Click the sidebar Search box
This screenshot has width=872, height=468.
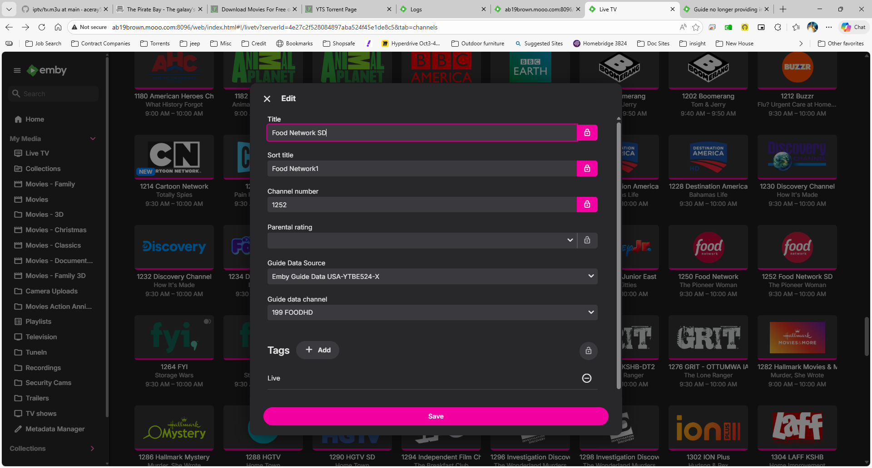[x=54, y=94]
